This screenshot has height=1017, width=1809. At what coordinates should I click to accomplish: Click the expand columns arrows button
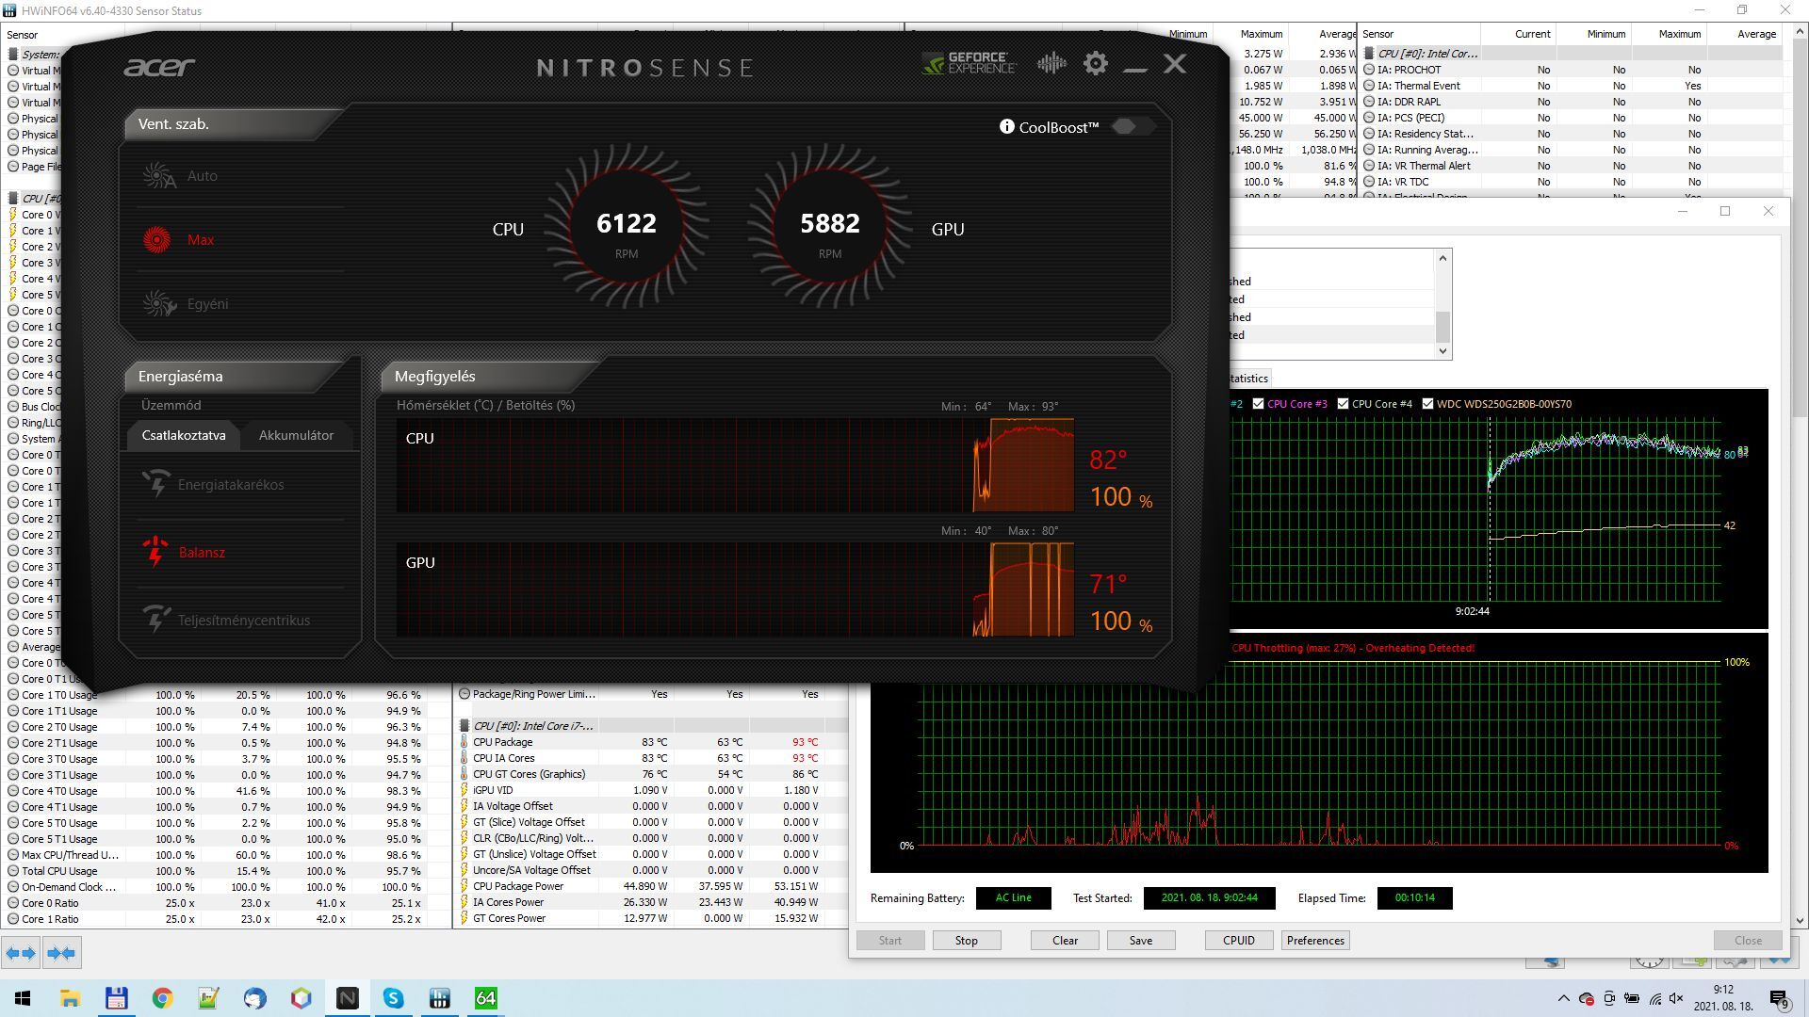[x=21, y=953]
